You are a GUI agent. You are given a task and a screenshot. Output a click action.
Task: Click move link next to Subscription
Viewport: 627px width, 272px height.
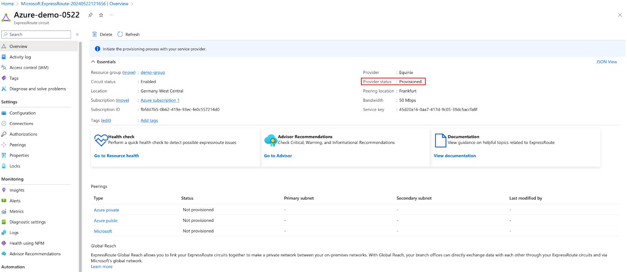point(123,100)
